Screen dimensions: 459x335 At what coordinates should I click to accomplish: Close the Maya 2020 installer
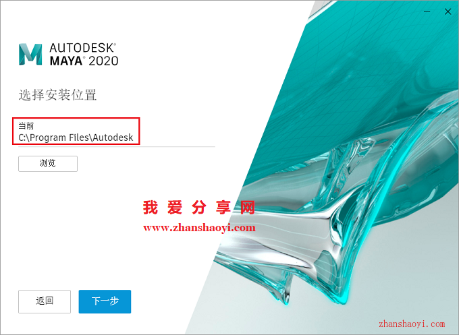pyautogui.click(x=448, y=11)
